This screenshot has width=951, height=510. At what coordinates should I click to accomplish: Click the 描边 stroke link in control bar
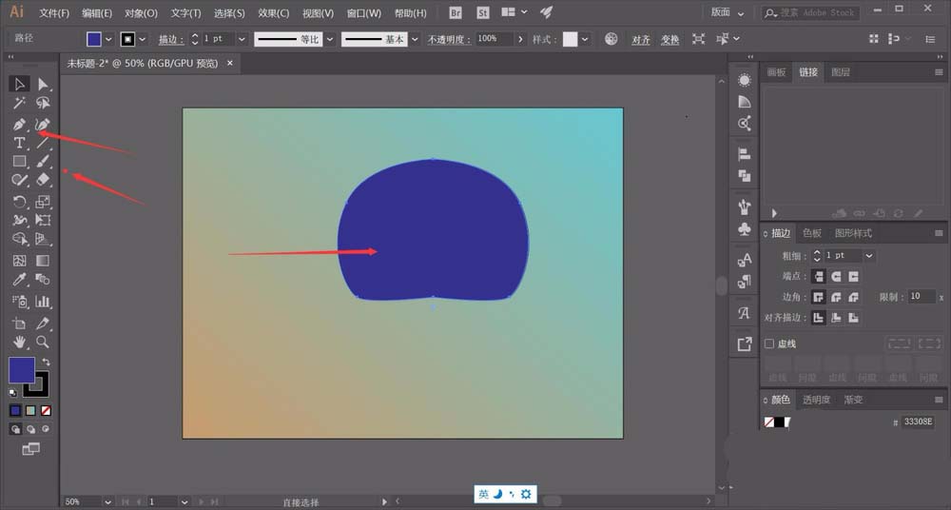(x=170, y=39)
